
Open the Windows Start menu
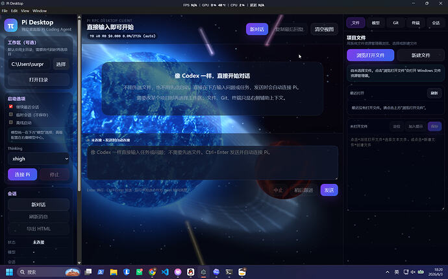(10, 272)
